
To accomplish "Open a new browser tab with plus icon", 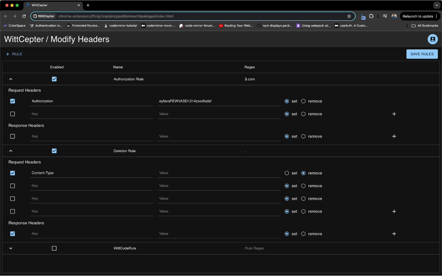I will tap(88, 5).
